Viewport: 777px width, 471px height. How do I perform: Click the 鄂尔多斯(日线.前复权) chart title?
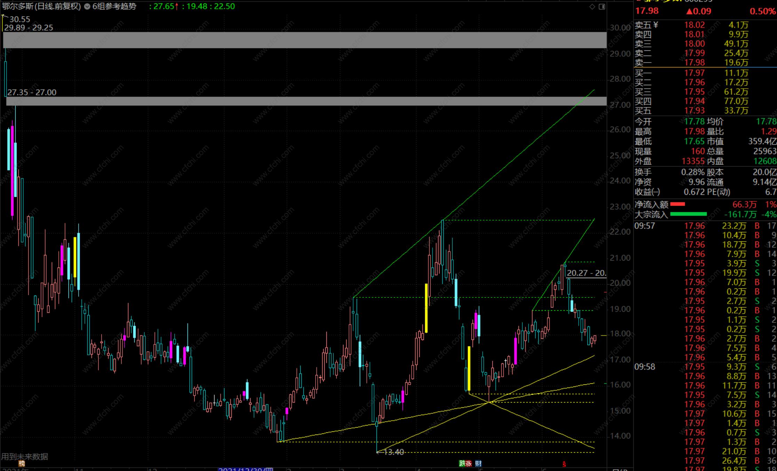coord(41,6)
